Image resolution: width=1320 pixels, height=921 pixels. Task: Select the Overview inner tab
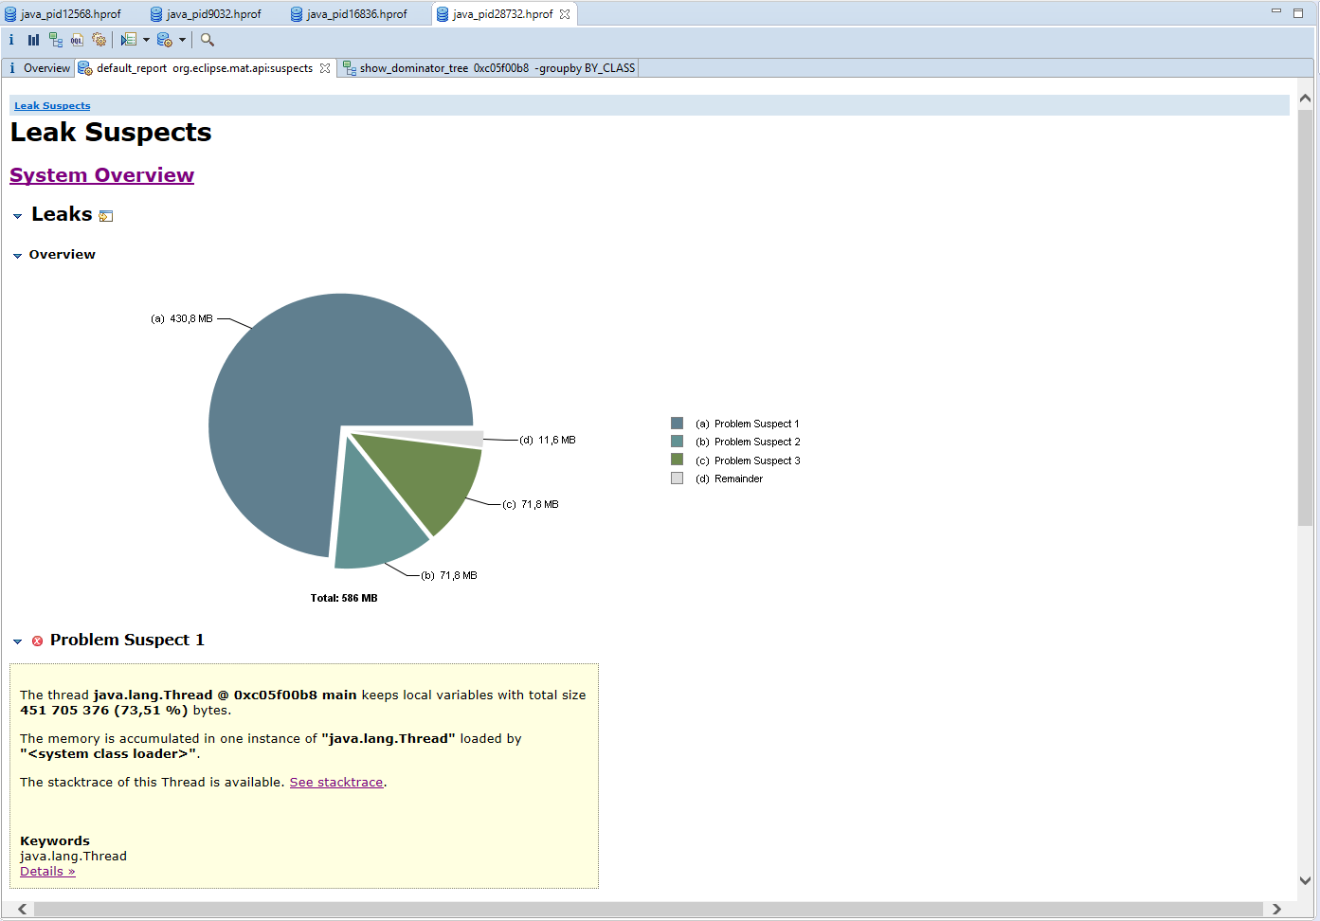pos(39,68)
